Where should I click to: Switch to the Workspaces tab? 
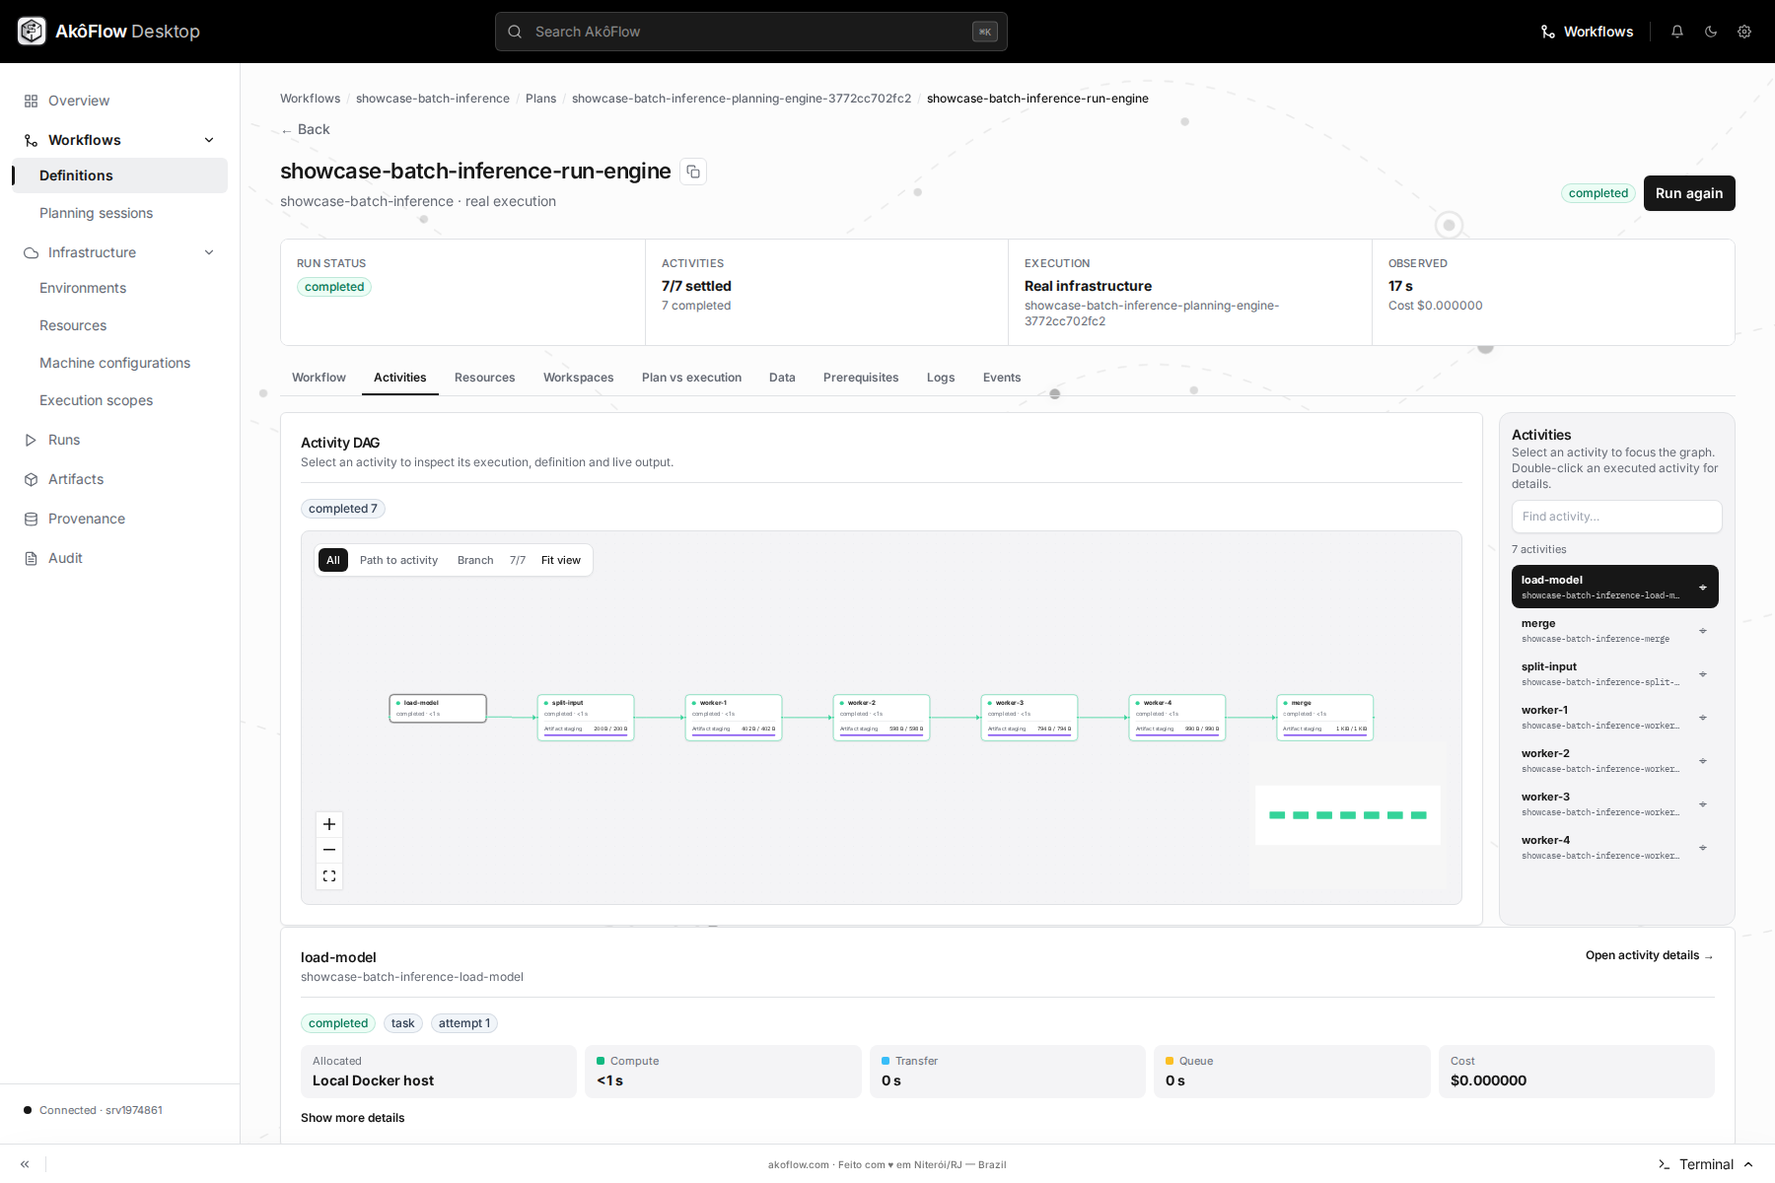pyautogui.click(x=579, y=378)
